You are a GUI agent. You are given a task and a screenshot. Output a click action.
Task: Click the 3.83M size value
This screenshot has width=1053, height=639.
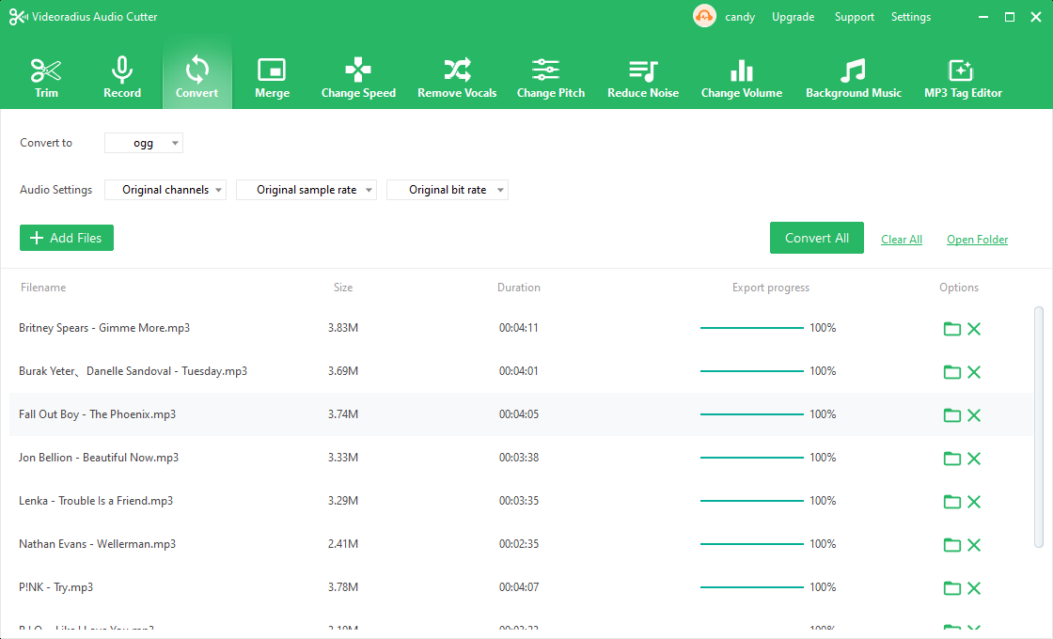343,328
